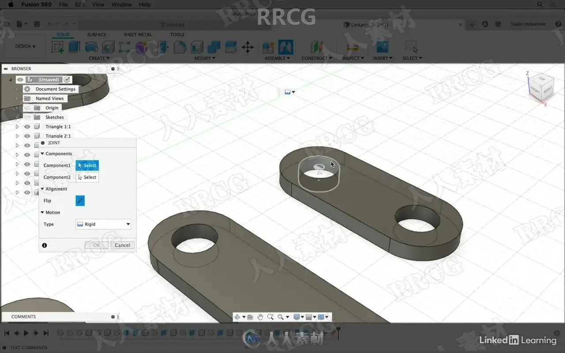The image size is (565, 353).
Task: Click the Create Sketch tool icon
Action: [58, 47]
